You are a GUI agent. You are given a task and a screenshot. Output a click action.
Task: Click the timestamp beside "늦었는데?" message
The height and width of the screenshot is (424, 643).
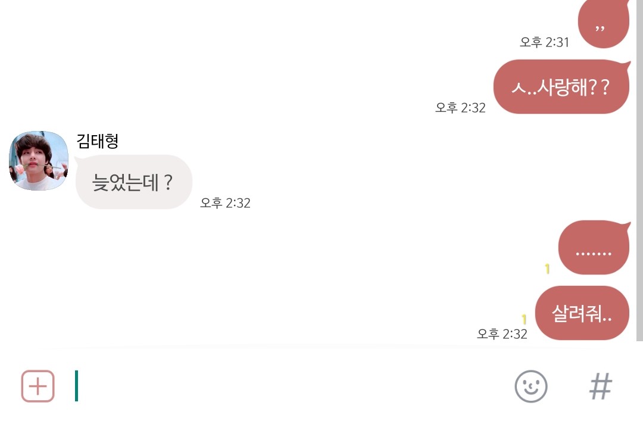click(x=225, y=203)
